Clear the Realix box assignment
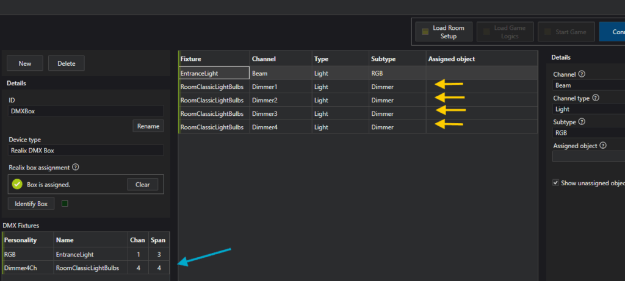The image size is (625, 281). pos(142,185)
